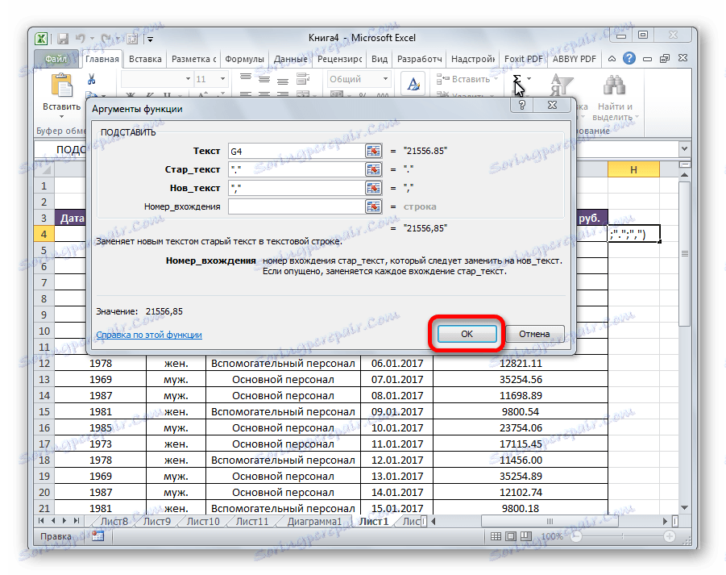The height and width of the screenshot is (575, 726).
Task: Select the Диаграмма1 sheet tab
Action: tap(314, 521)
